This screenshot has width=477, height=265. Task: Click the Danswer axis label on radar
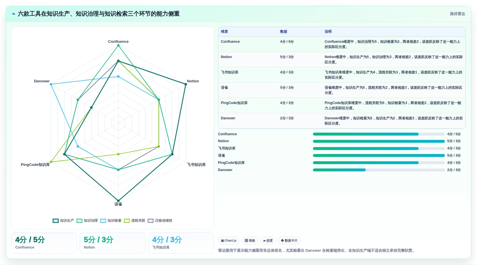click(x=42, y=81)
